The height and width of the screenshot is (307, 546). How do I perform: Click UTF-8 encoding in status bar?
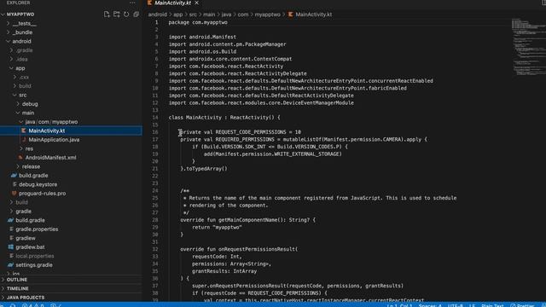tap(455, 305)
